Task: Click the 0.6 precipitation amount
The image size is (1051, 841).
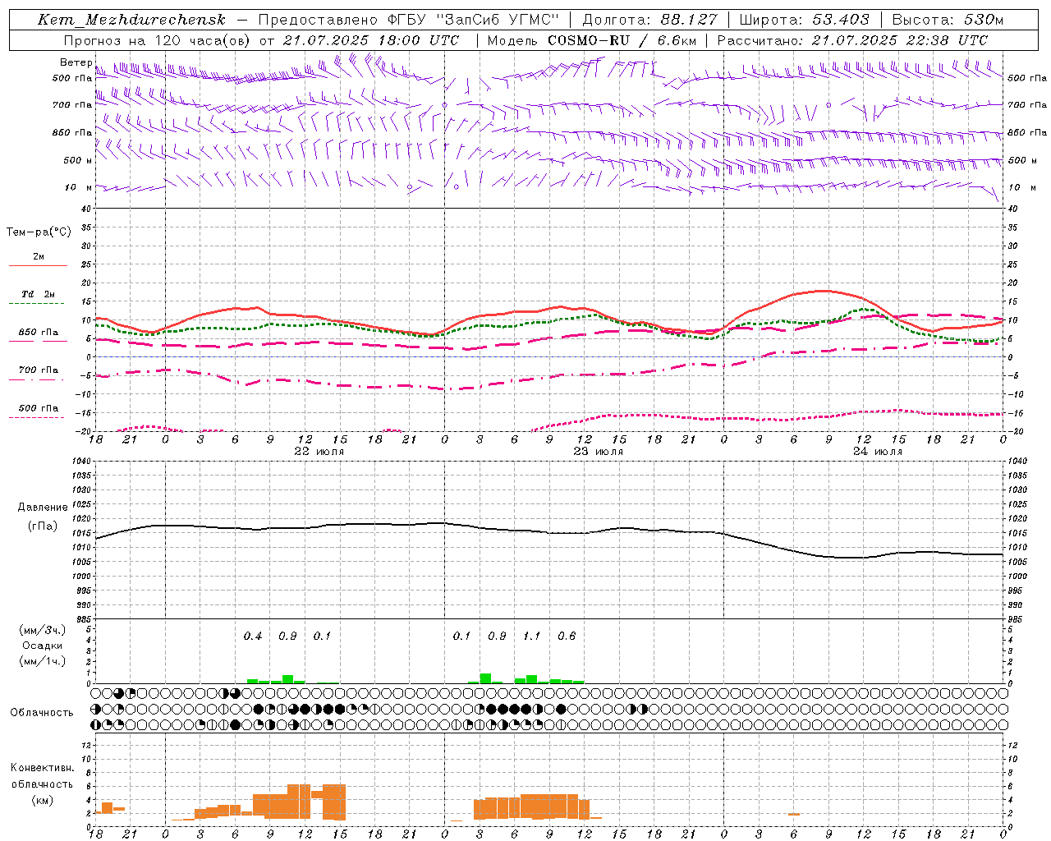Action: 567,636
